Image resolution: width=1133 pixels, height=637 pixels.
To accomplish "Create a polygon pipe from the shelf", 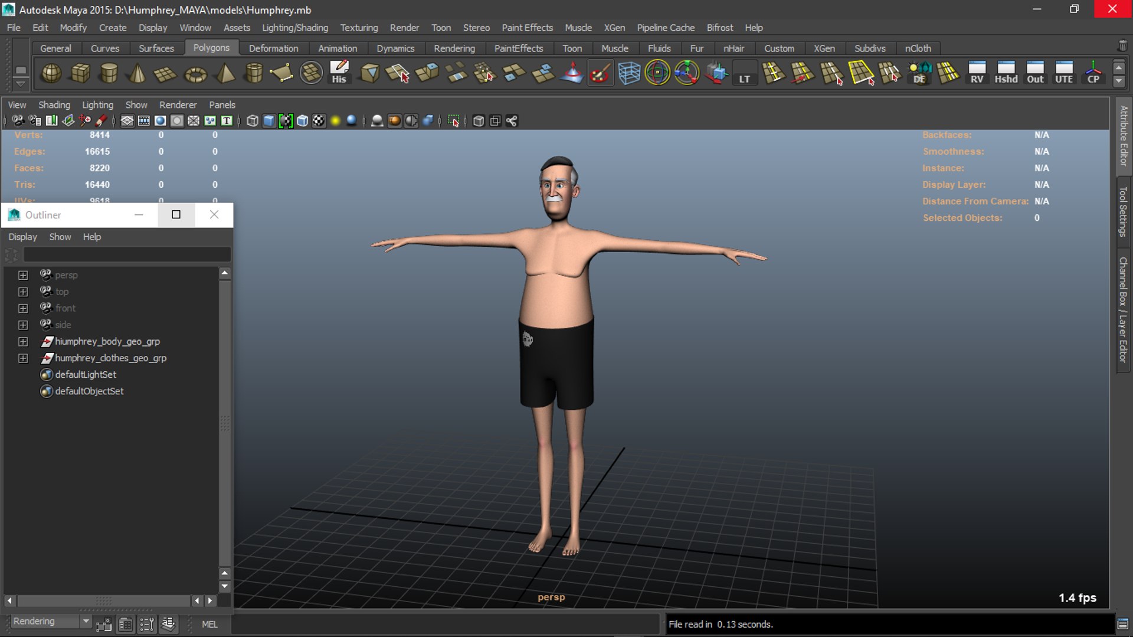I will coord(254,73).
